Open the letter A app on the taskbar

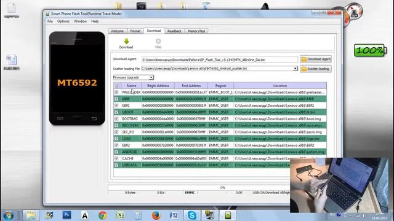tap(85, 215)
